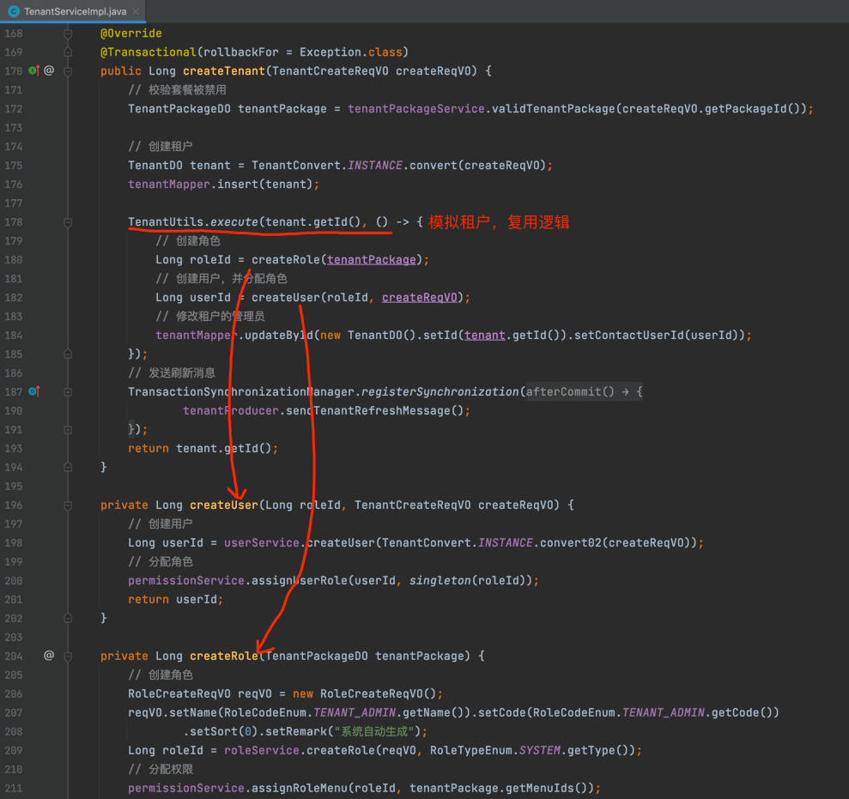Fold the TenantUtils.execute lambda block at line 178
This screenshot has height=799, width=849.
tap(68, 221)
